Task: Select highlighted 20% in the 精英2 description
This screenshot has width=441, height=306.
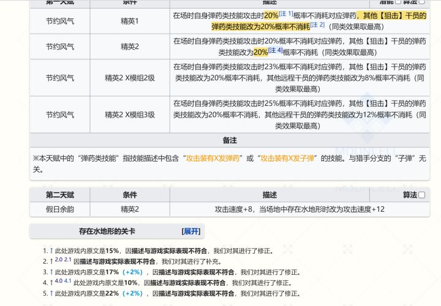Action: click(261, 53)
